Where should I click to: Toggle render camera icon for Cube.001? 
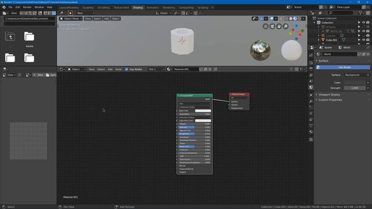pyautogui.click(x=368, y=40)
